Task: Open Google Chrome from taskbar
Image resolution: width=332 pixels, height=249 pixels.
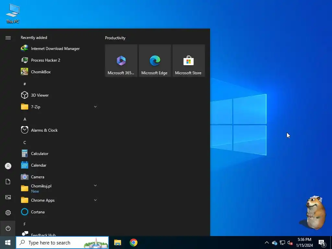Action: (x=134, y=243)
